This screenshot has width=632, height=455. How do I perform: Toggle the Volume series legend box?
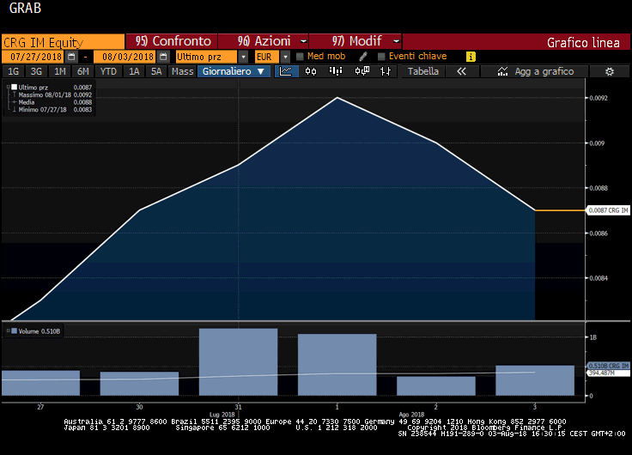click(14, 331)
